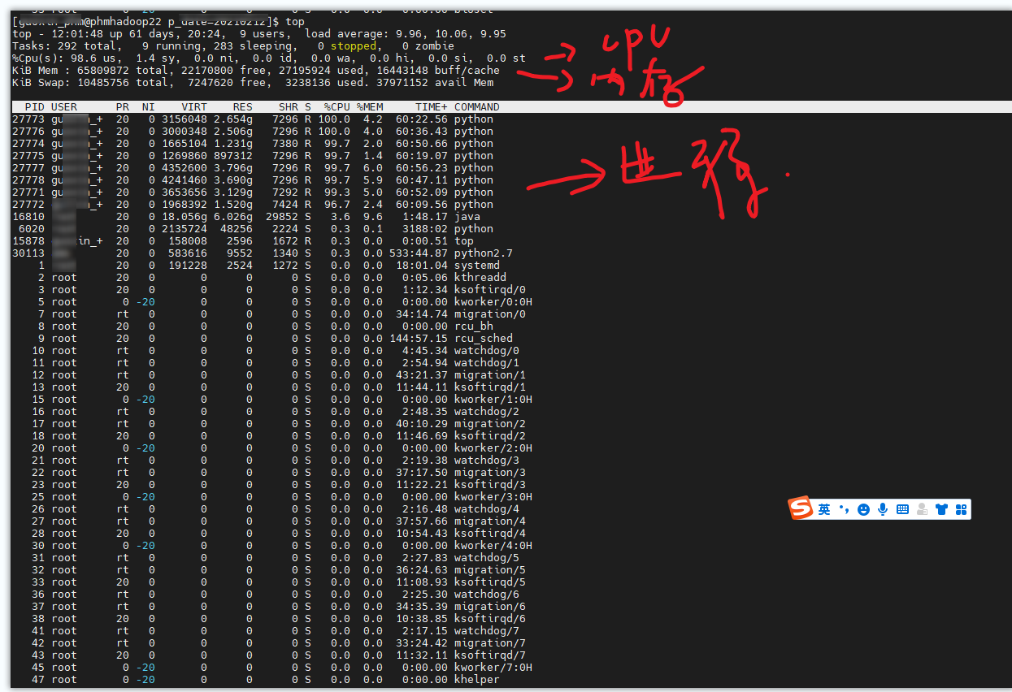Click the "16443148 buff/cache" value

click(x=438, y=71)
